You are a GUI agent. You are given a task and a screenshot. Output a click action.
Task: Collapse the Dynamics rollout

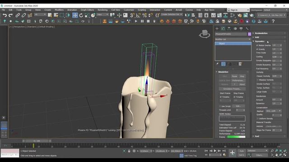pos(260,41)
